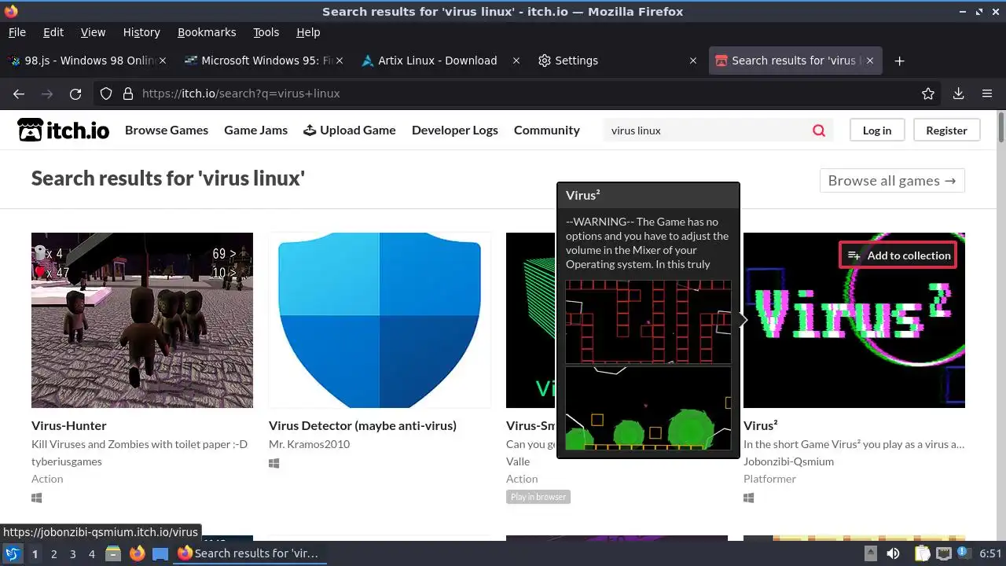Open the Community page

(547, 130)
